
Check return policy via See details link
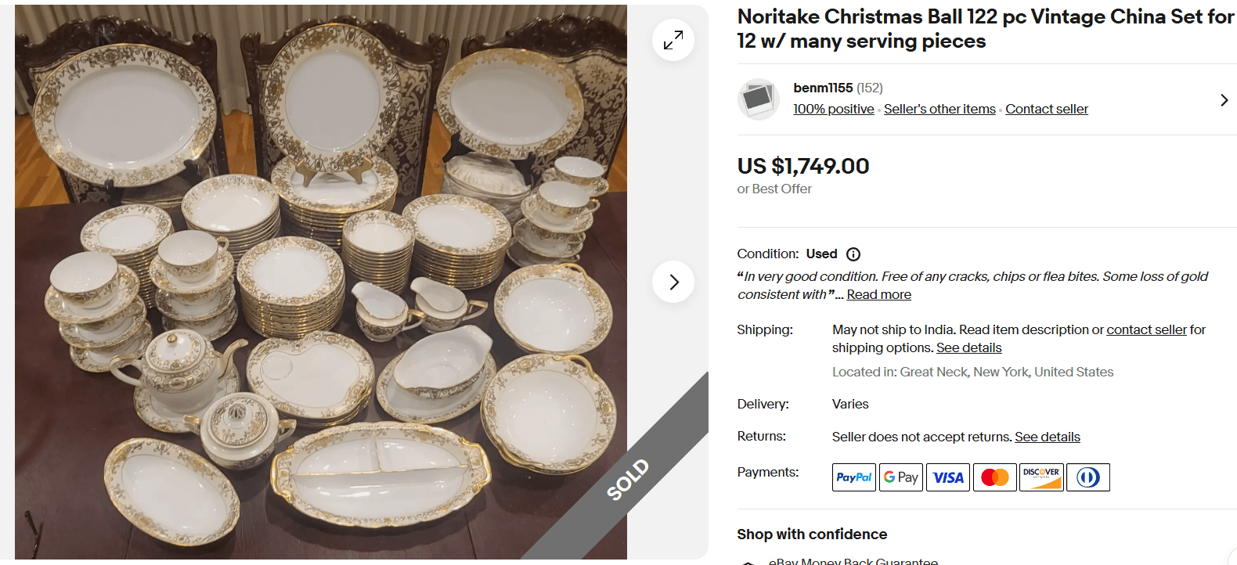pyautogui.click(x=1048, y=437)
